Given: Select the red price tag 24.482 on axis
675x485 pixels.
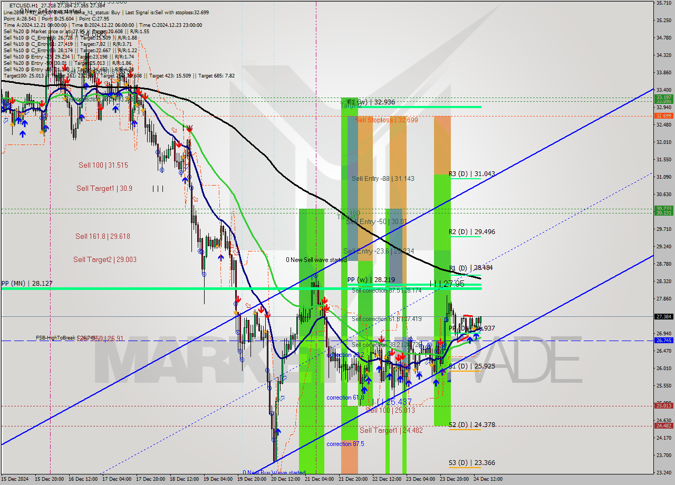Looking at the screenshot, I should coord(663,425).
